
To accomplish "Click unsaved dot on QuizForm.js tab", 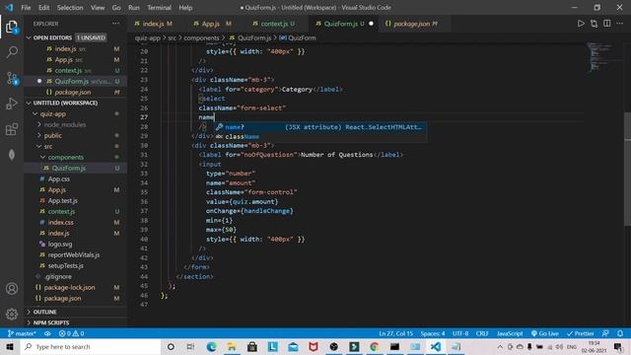I will (371, 24).
